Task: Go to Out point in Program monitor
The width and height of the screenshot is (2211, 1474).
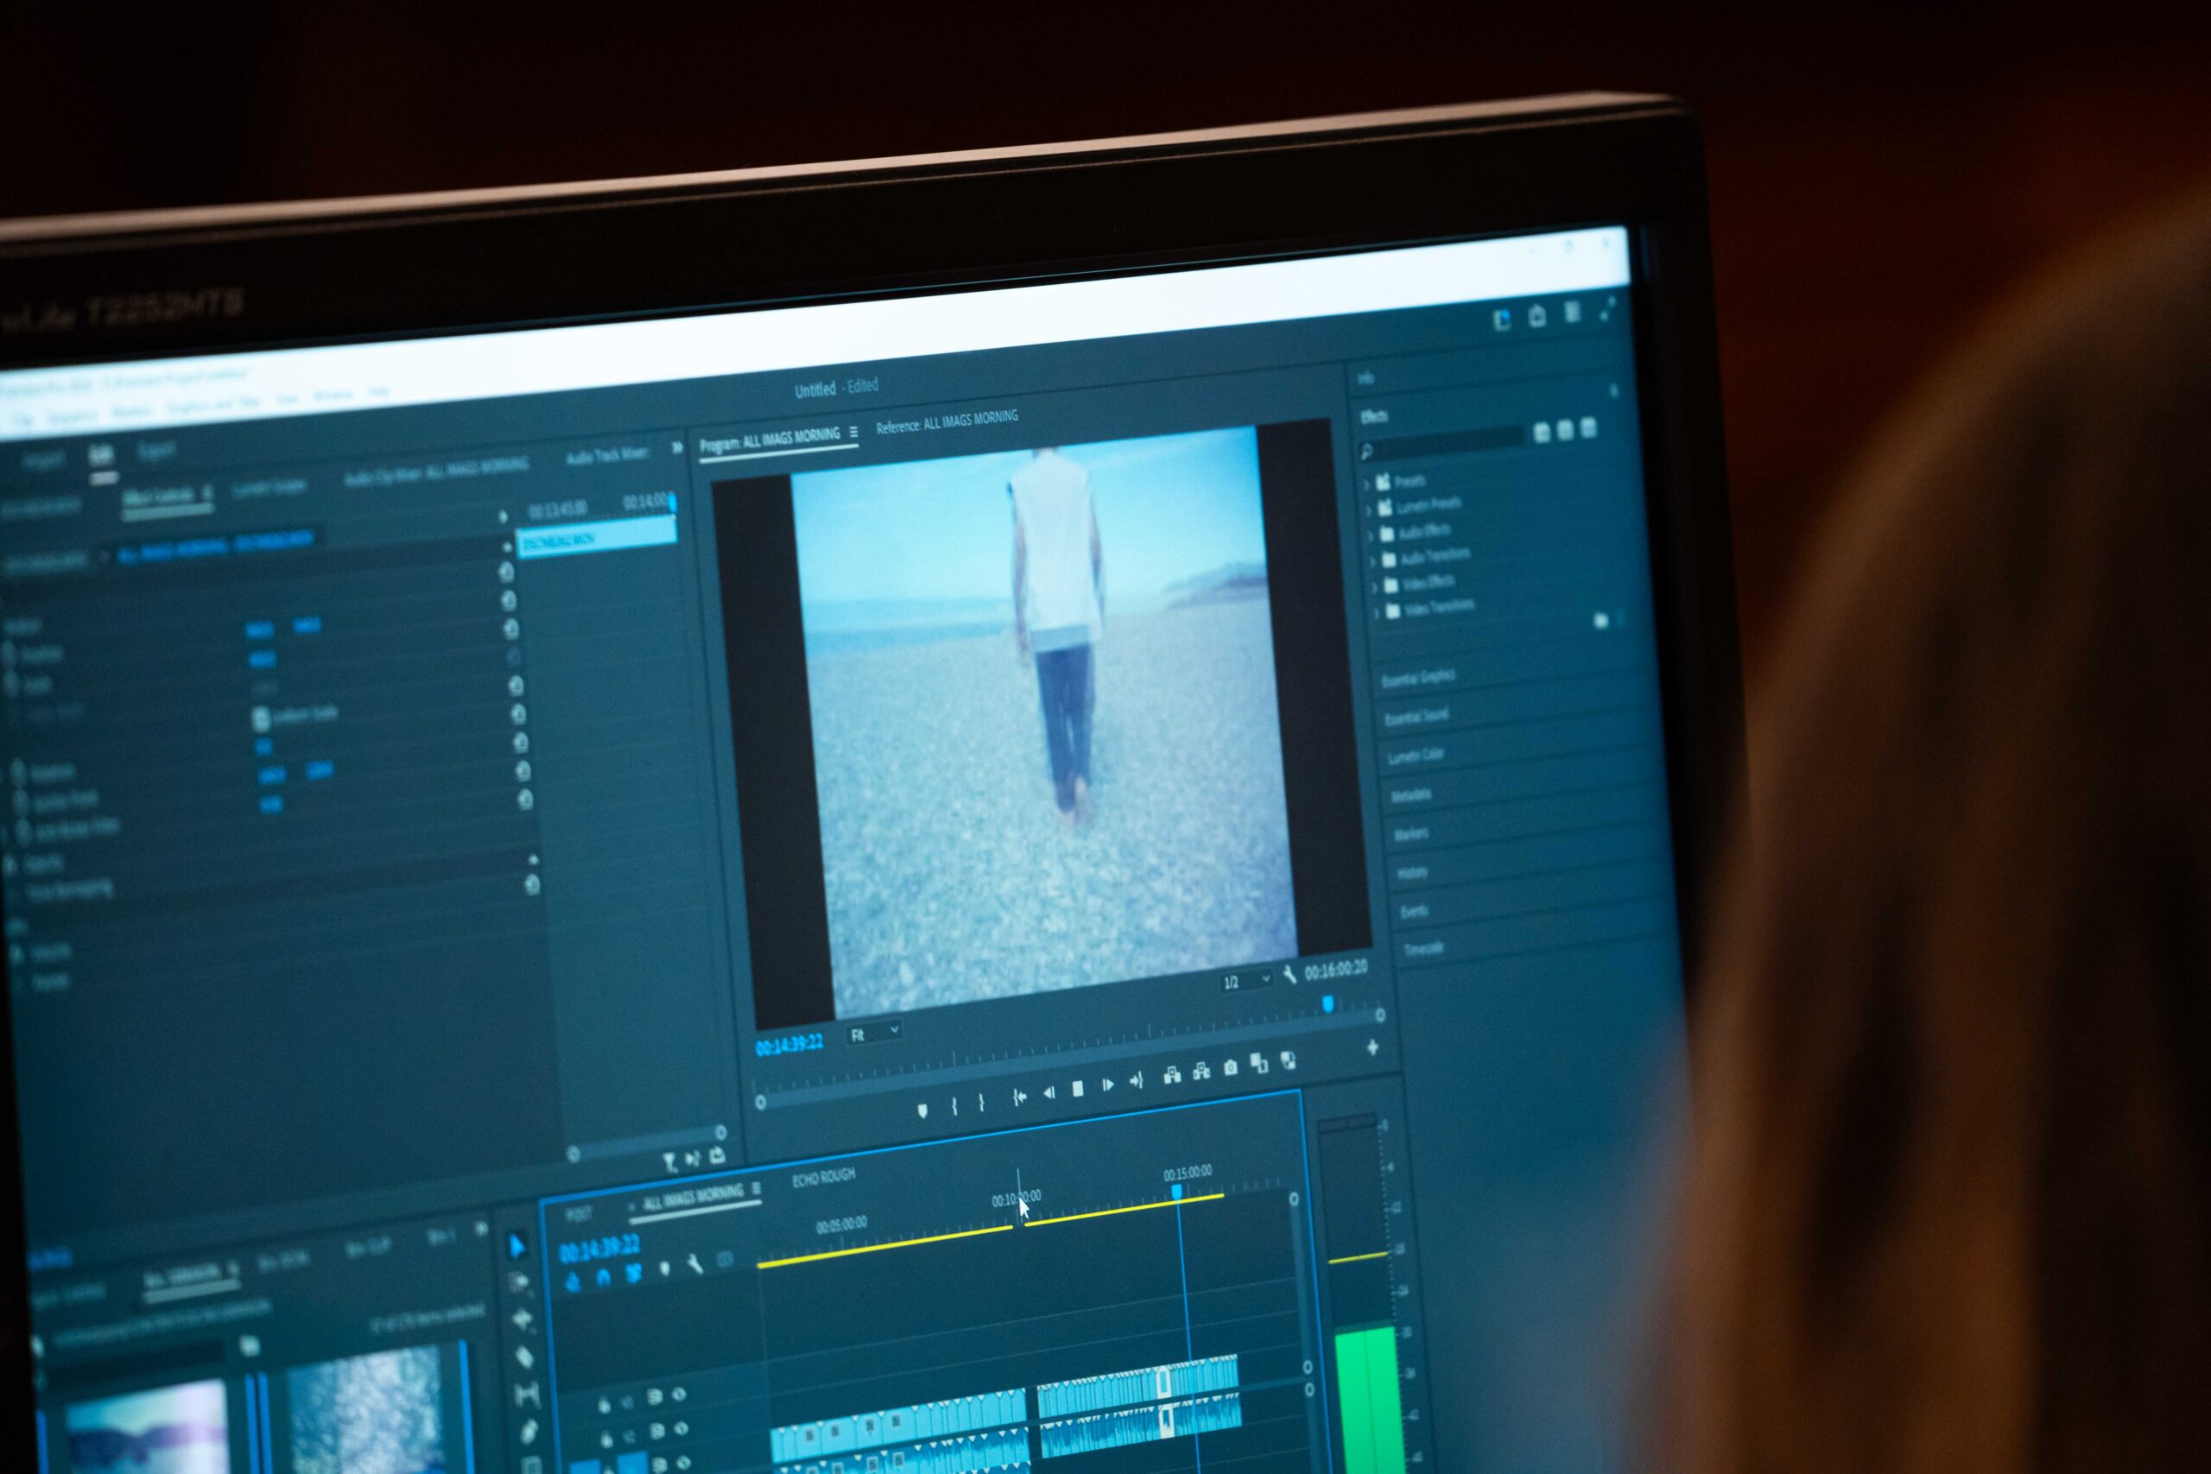Action: (x=1137, y=1081)
